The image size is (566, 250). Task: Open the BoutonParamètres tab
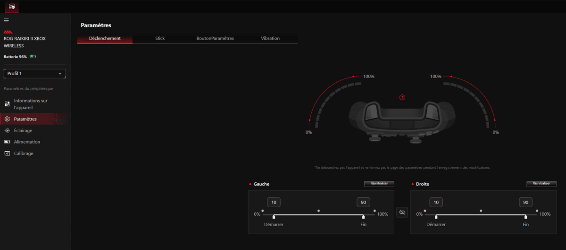tap(215, 39)
